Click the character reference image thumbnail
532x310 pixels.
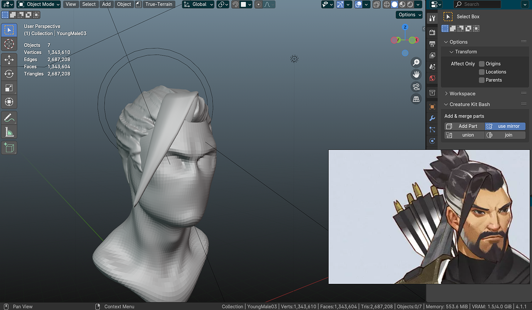(429, 217)
